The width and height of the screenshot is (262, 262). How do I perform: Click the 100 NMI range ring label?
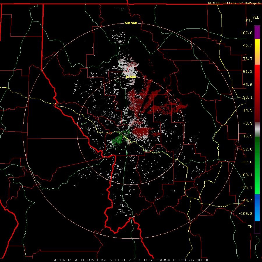tap(131, 23)
